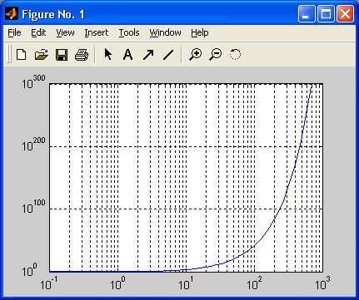Click the MATLAB logo in the title bar
The image size is (359, 300).
(12, 13)
